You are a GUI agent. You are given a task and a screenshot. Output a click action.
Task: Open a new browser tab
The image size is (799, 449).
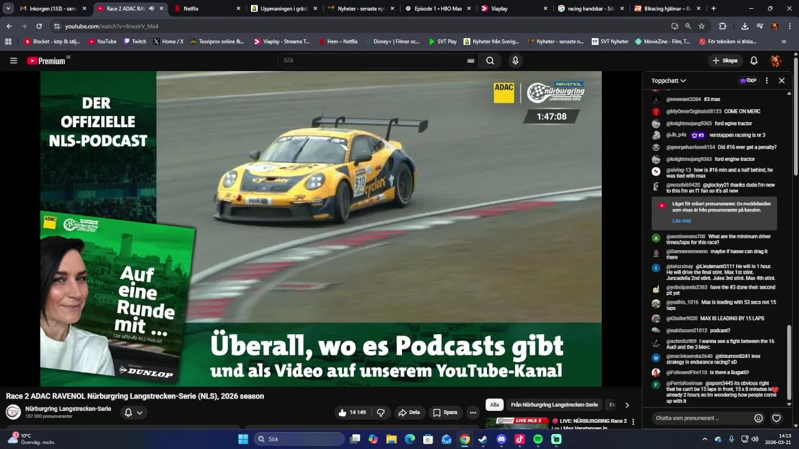point(713,9)
